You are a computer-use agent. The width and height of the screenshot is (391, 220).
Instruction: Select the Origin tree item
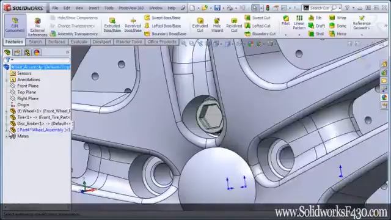[20, 105]
